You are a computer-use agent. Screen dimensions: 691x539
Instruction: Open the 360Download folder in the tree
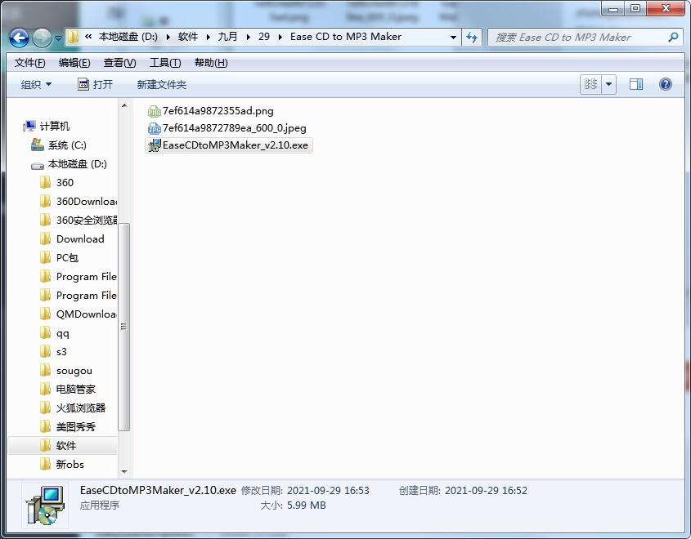87,202
